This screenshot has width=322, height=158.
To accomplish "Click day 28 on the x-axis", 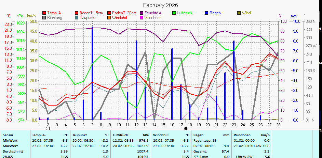I will point(278,125).
